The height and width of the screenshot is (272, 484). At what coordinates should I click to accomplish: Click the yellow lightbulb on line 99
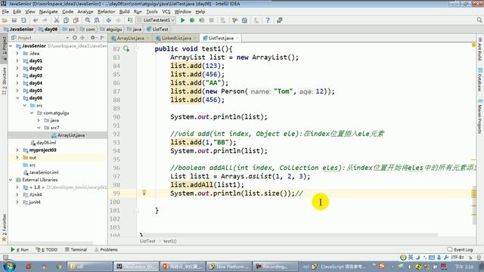coord(144,193)
